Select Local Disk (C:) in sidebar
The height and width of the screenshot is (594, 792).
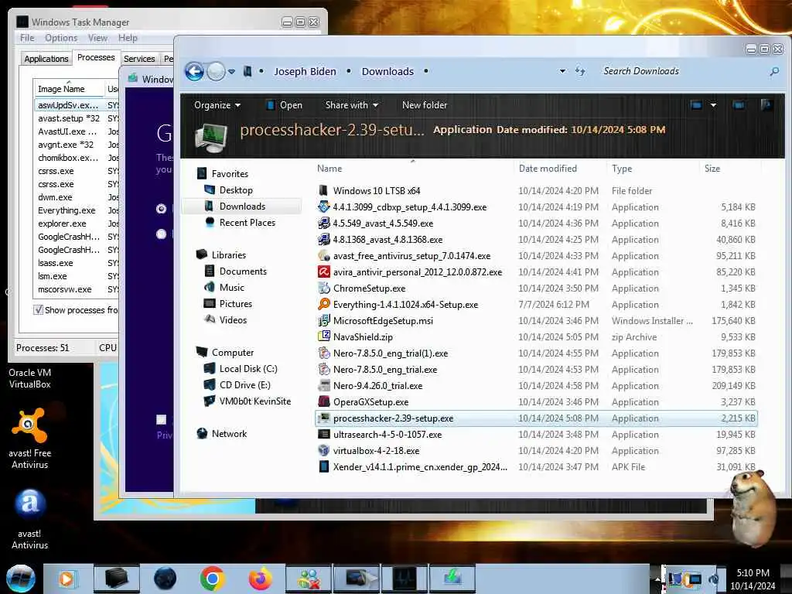(x=248, y=369)
